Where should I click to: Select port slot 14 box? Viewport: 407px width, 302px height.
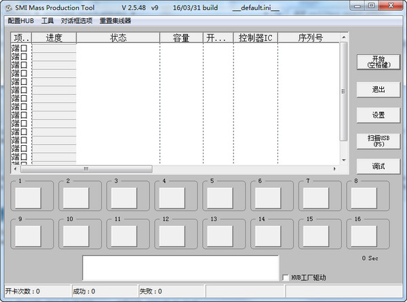click(268, 236)
